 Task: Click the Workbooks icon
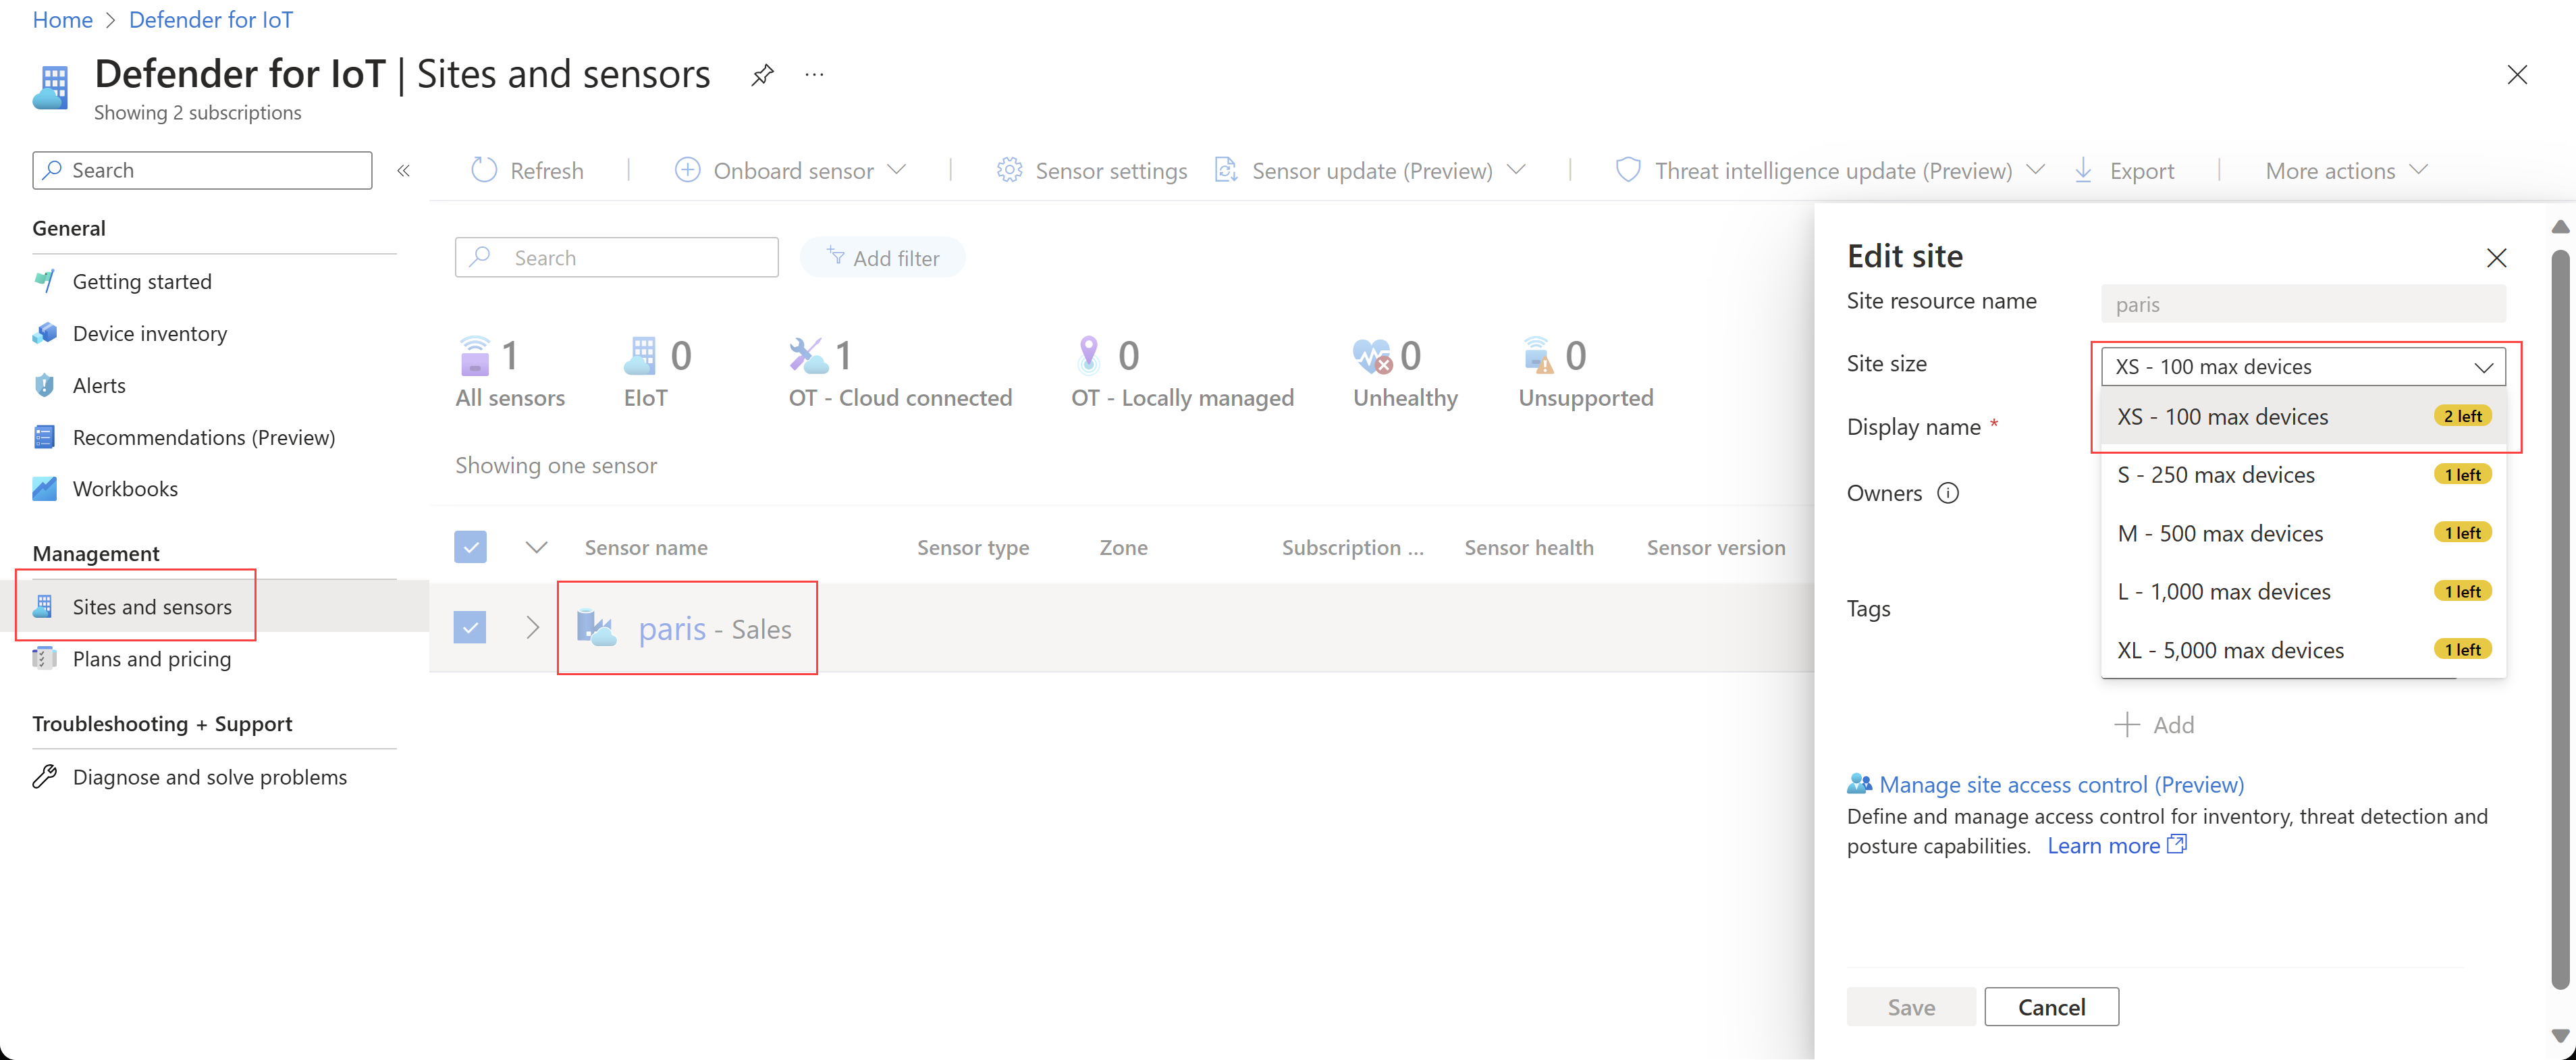[x=46, y=488]
